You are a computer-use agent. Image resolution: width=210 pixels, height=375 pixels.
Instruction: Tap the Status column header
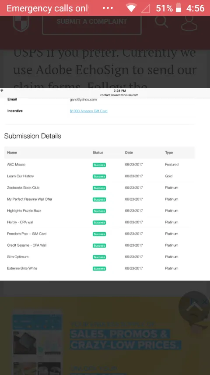tap(98, 152)
